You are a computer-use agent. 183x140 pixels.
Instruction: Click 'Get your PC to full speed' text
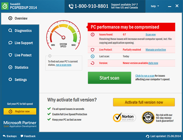point(20,104)
